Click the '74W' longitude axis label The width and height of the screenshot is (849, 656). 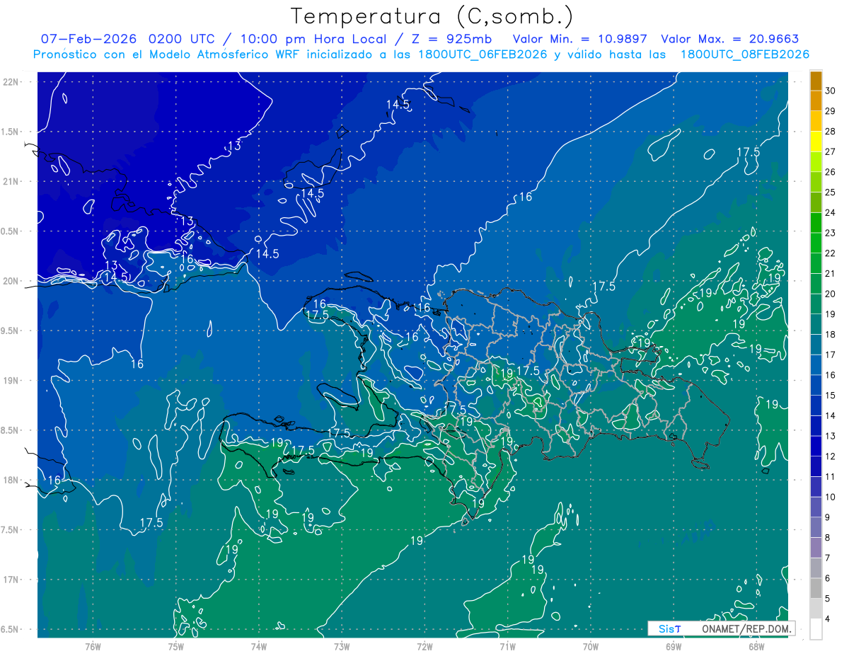click(259, 646)
